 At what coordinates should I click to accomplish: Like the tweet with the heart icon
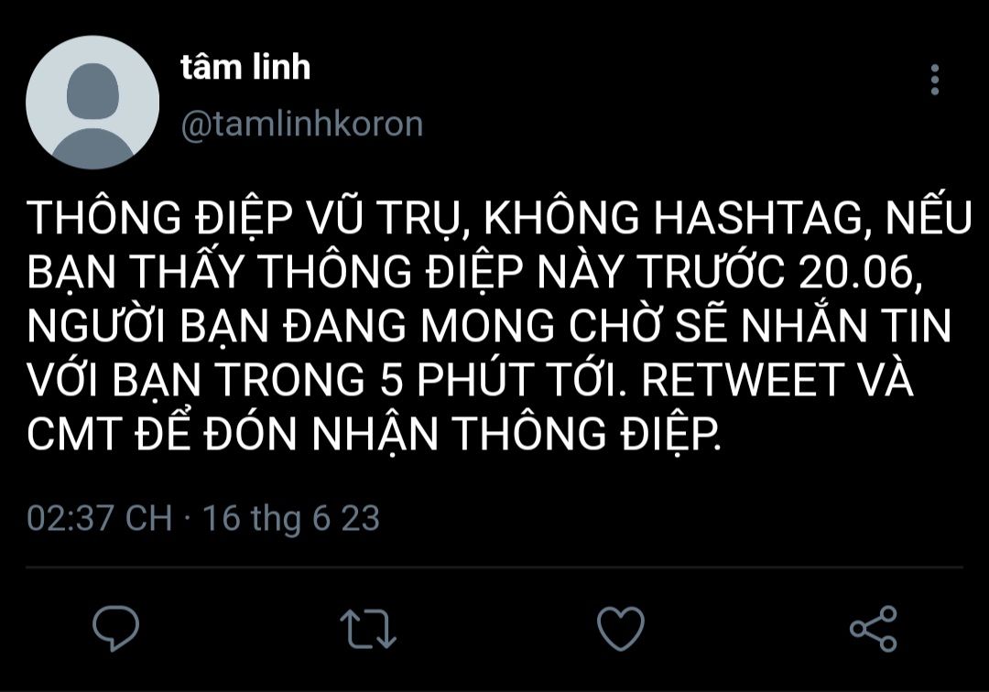point(621,628)
